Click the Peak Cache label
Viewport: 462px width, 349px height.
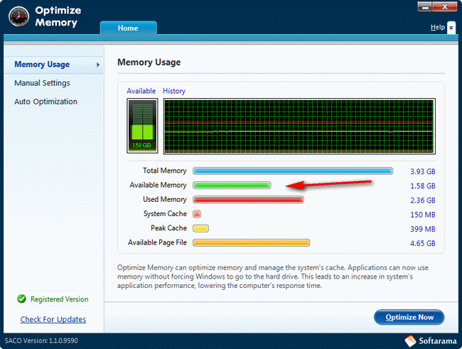coord(169,228)
